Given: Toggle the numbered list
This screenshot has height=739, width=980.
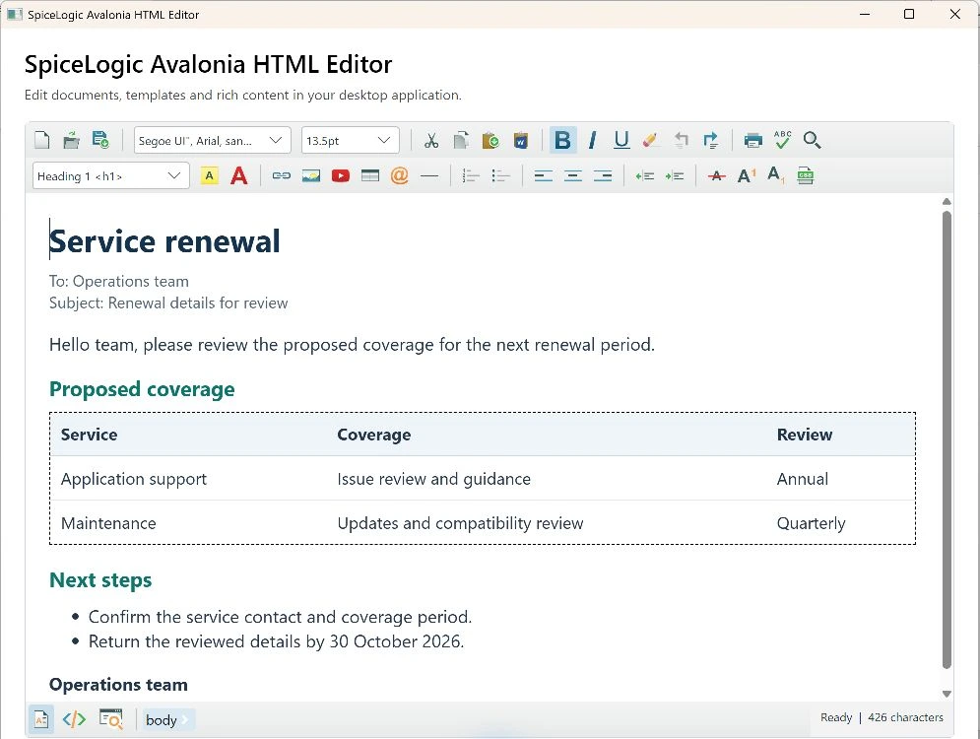Looking at the screenshot, I should [471, 176].
